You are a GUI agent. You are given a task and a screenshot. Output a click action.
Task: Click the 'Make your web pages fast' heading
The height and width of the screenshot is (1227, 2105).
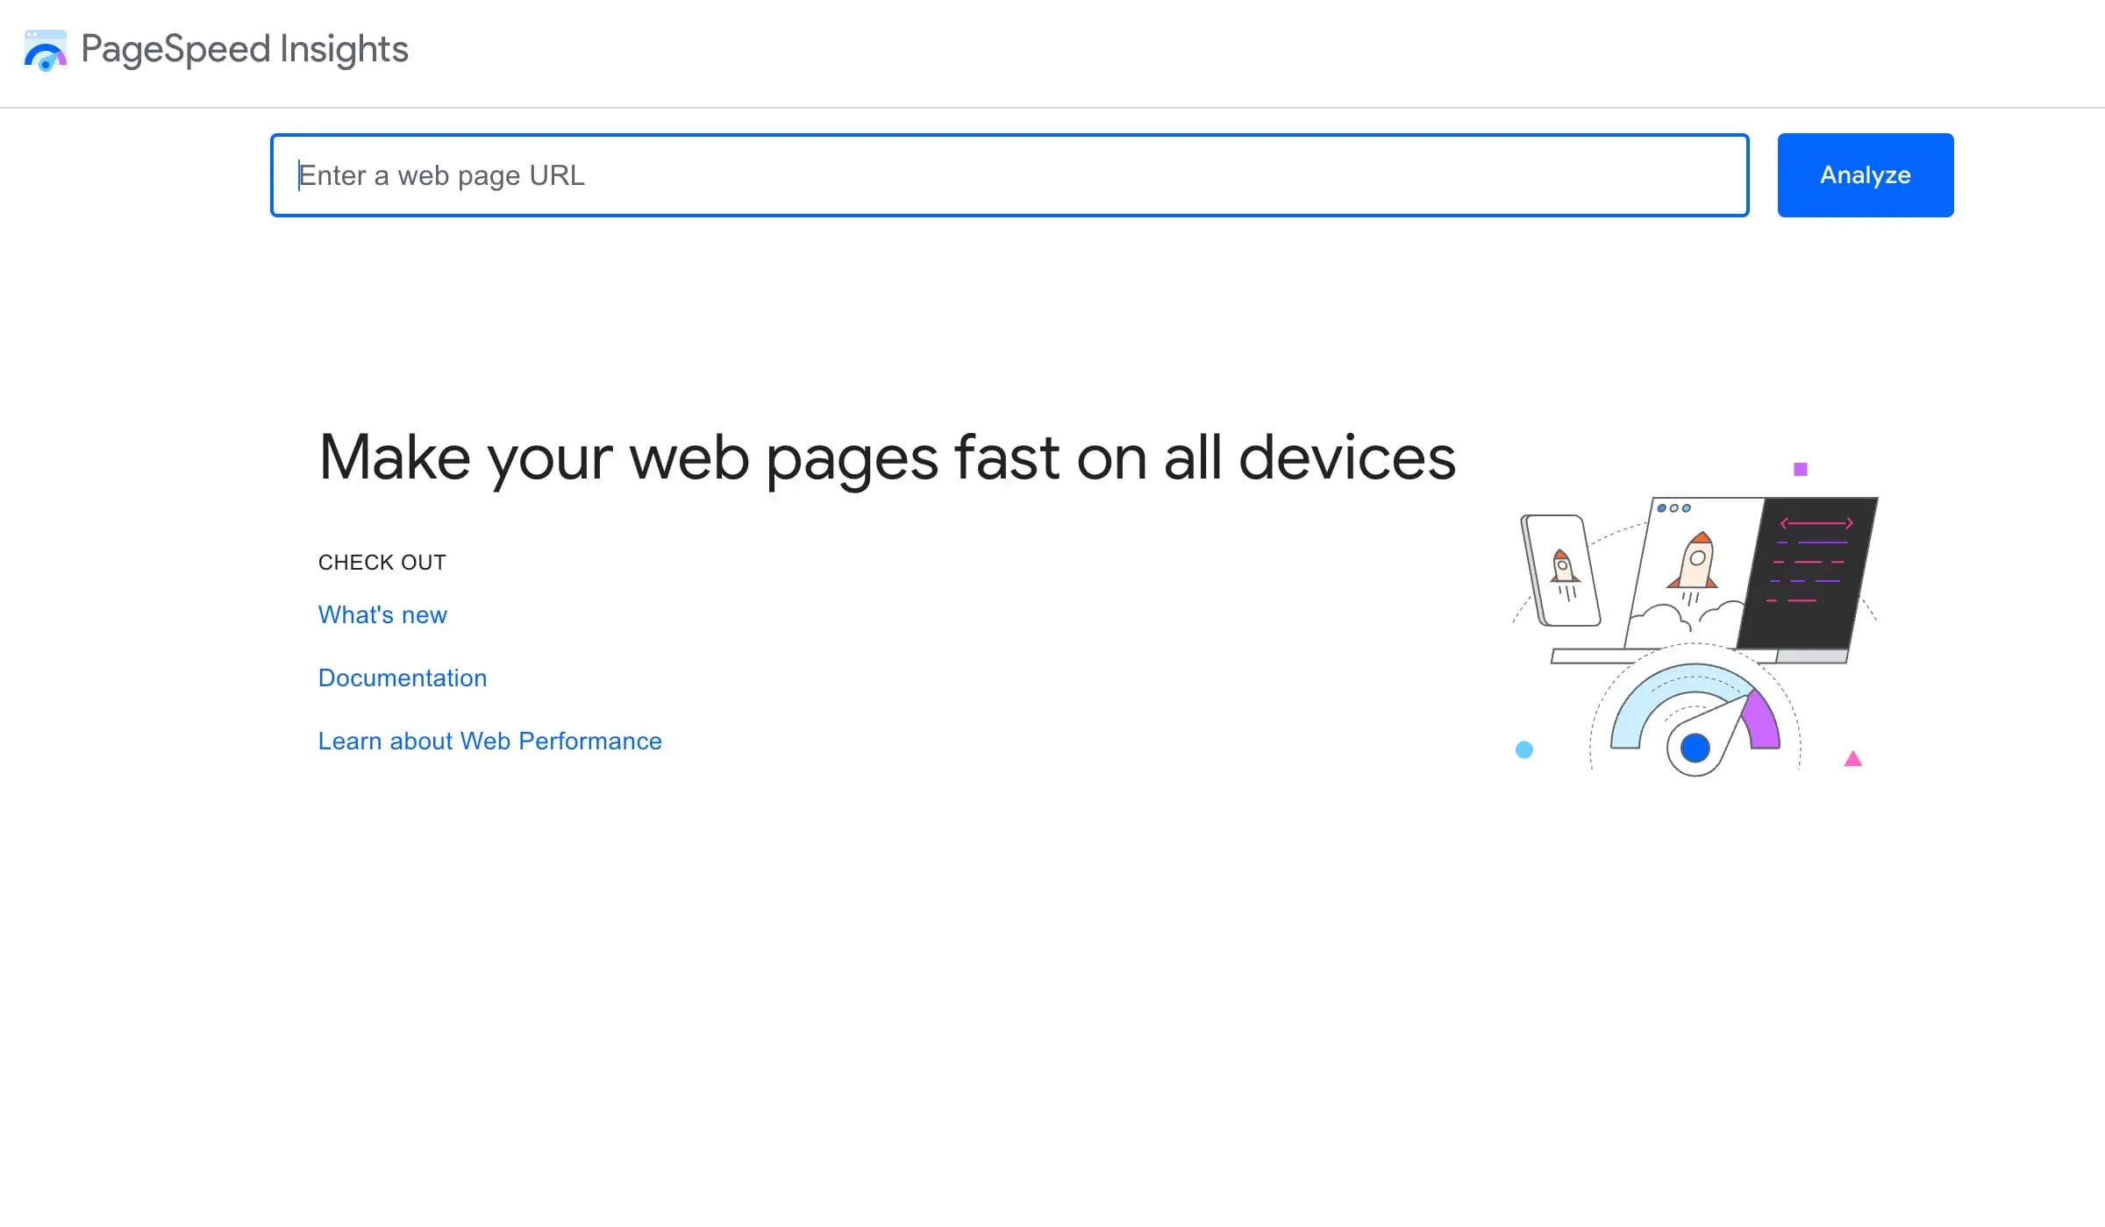887,457
